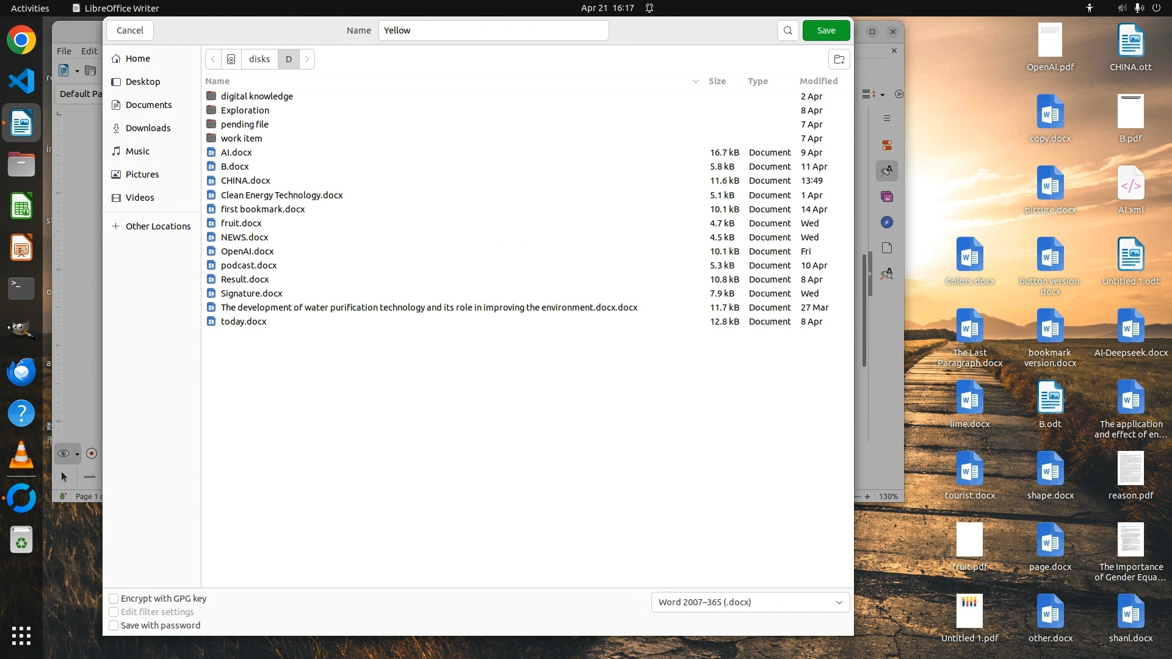Open the Word 2007–365 file type dropdown

[750, 602]
